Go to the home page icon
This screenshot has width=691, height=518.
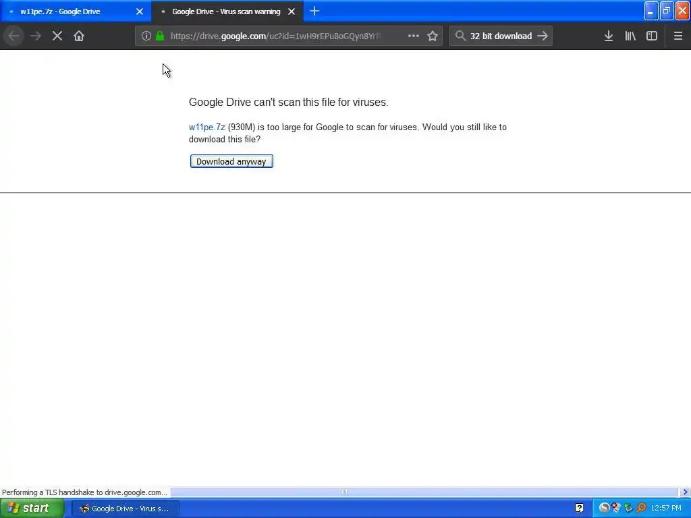pos(79,36)
